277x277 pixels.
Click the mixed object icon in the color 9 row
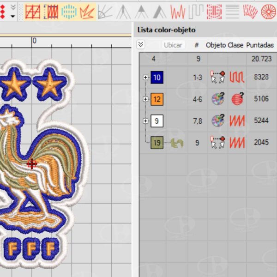218,120
